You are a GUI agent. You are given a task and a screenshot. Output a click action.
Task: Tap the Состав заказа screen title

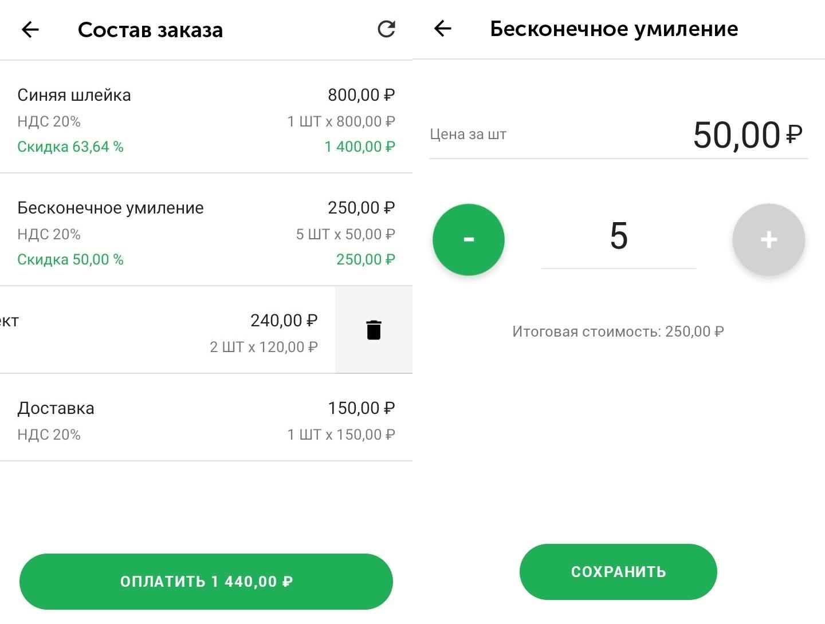point(150,30)
